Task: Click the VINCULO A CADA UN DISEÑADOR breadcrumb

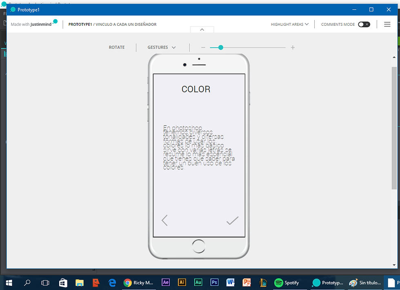Action: [126, 24]
